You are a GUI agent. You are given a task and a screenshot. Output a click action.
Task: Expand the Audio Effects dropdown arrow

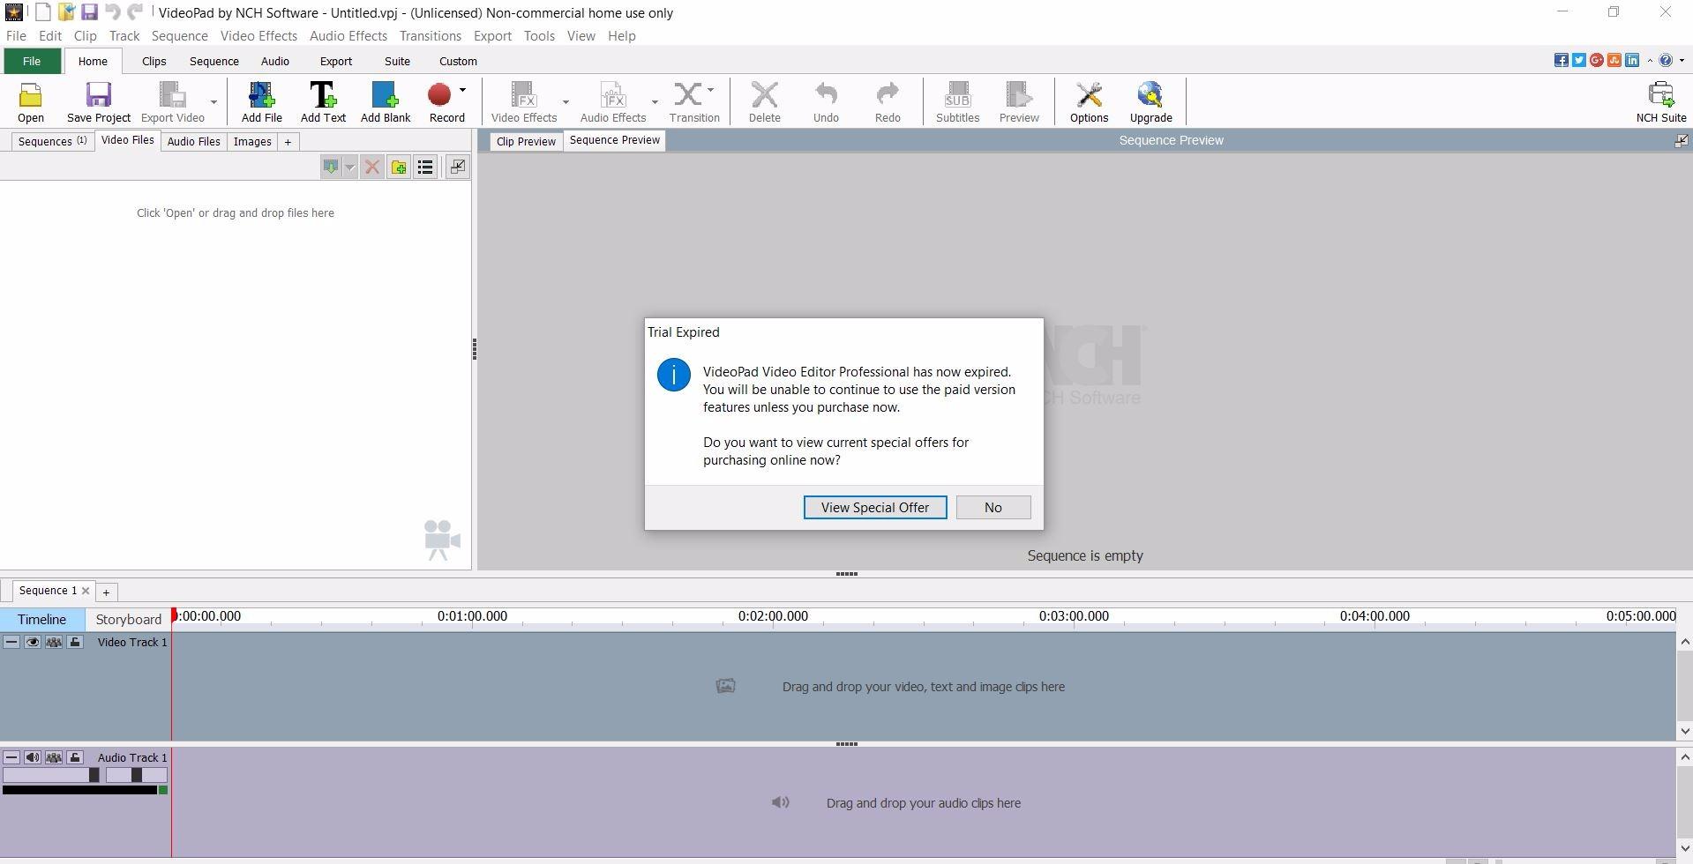(x=655, y=102)
